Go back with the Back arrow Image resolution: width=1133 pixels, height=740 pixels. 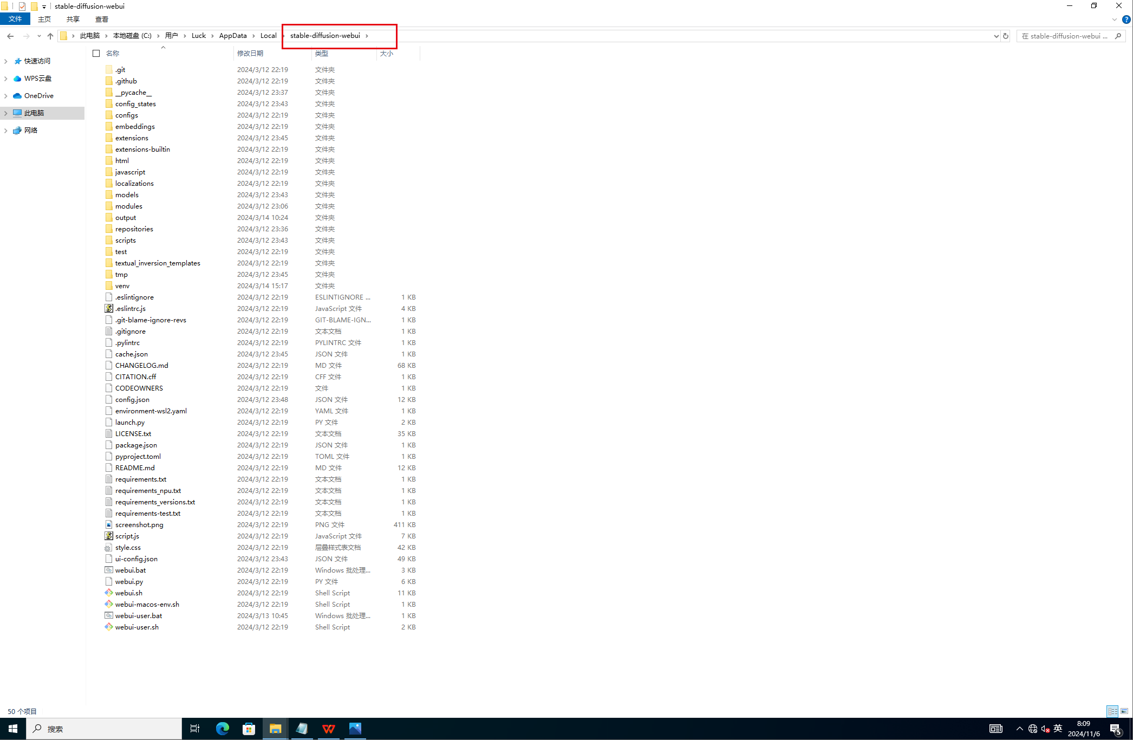10,36
